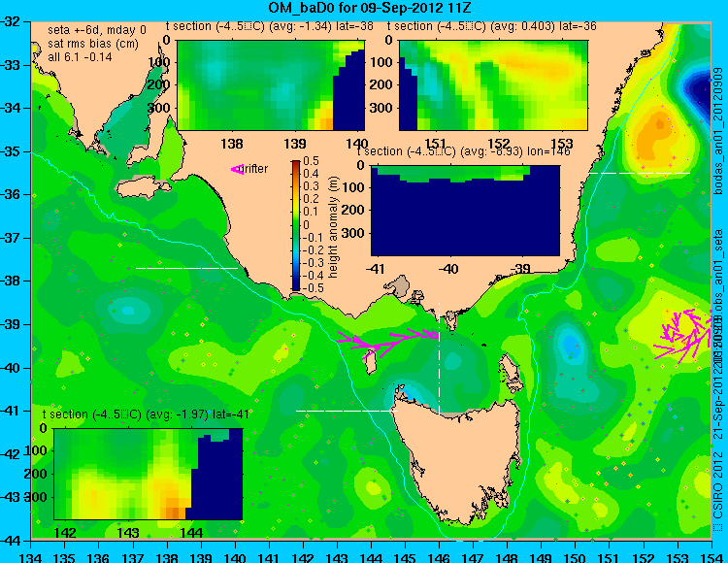Viewport: 728px width, 563px height.
Task: Click the 134 longitude axis label
Action: tap(31, 557)
